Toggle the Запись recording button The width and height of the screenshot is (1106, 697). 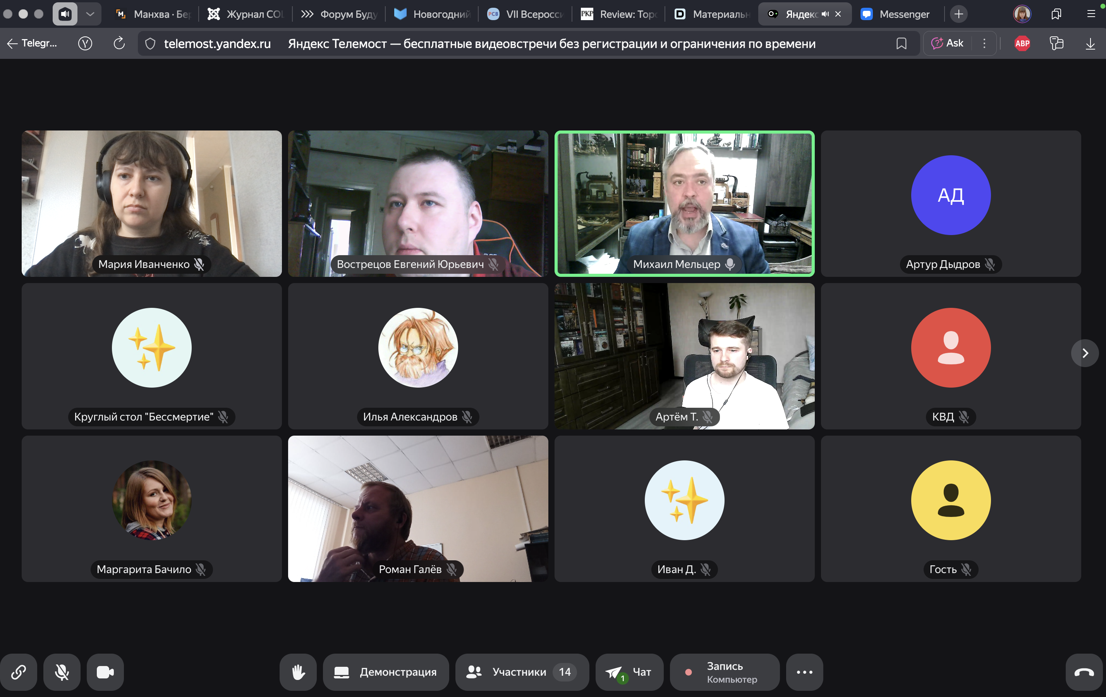click(x=724, y=672)
